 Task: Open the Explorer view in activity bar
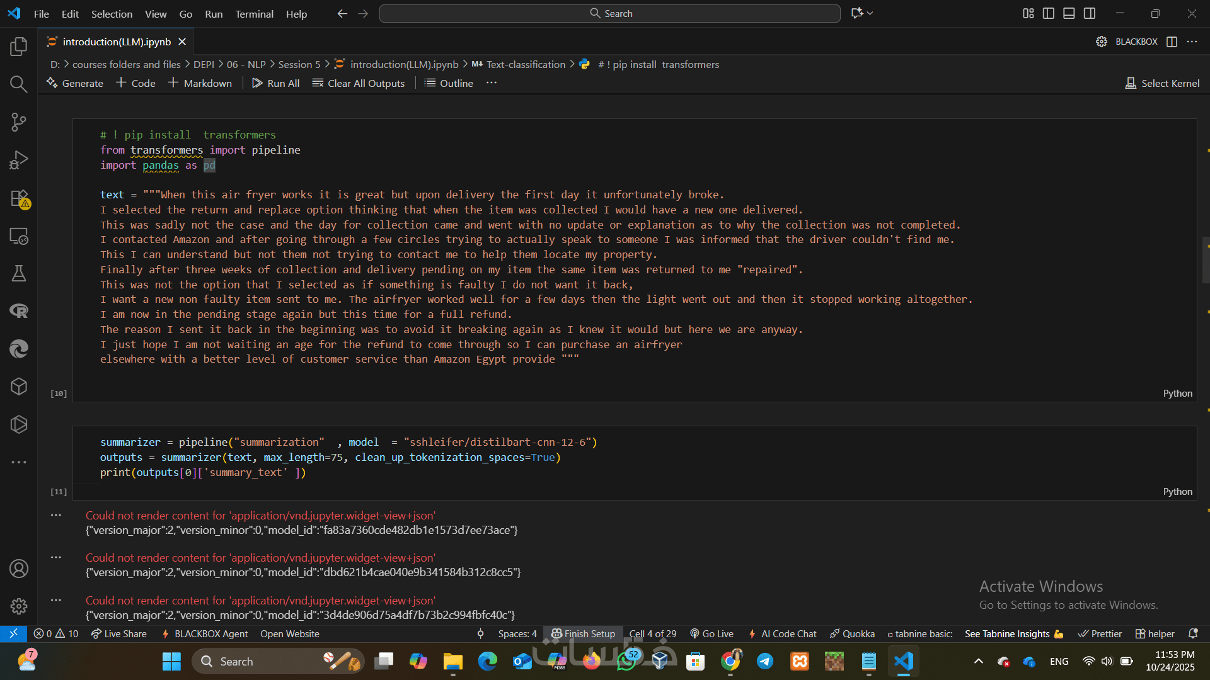(x=19, y=47)
